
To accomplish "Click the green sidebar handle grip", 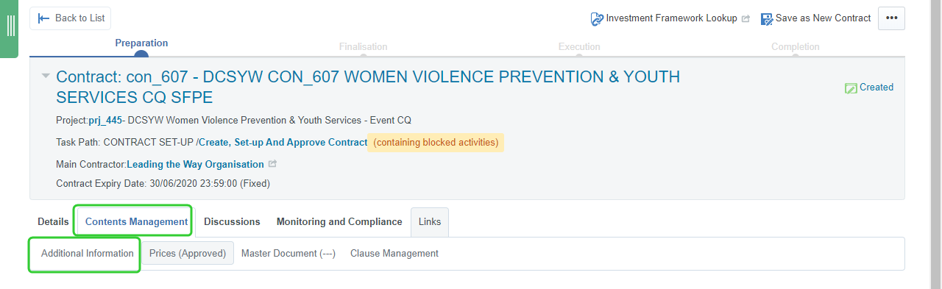I will [10, 26].
